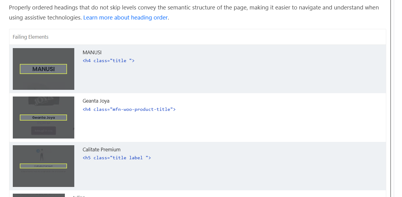Screen dimensions: 402x197
Task: Click the Calitate Premium element name
Action: click(101, 150)
